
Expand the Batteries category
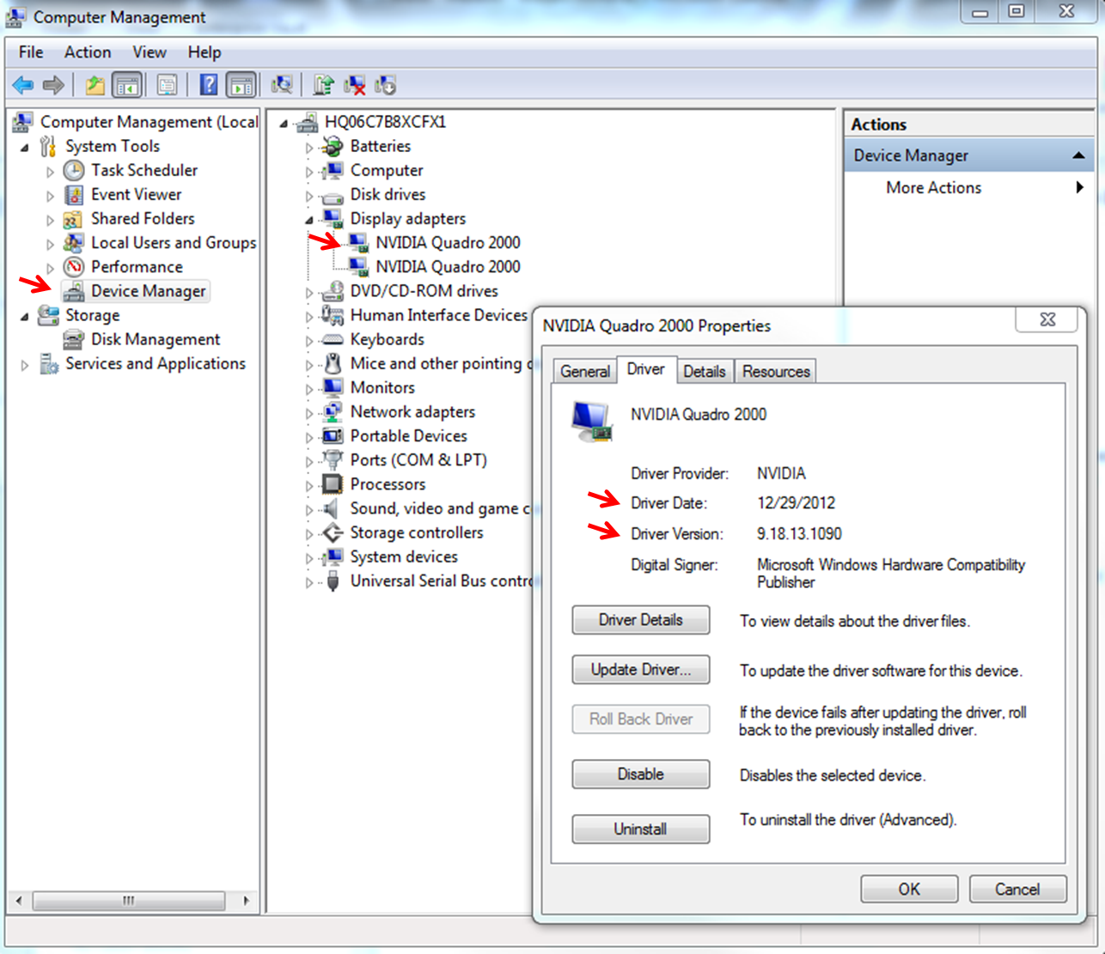pos(309,148)
